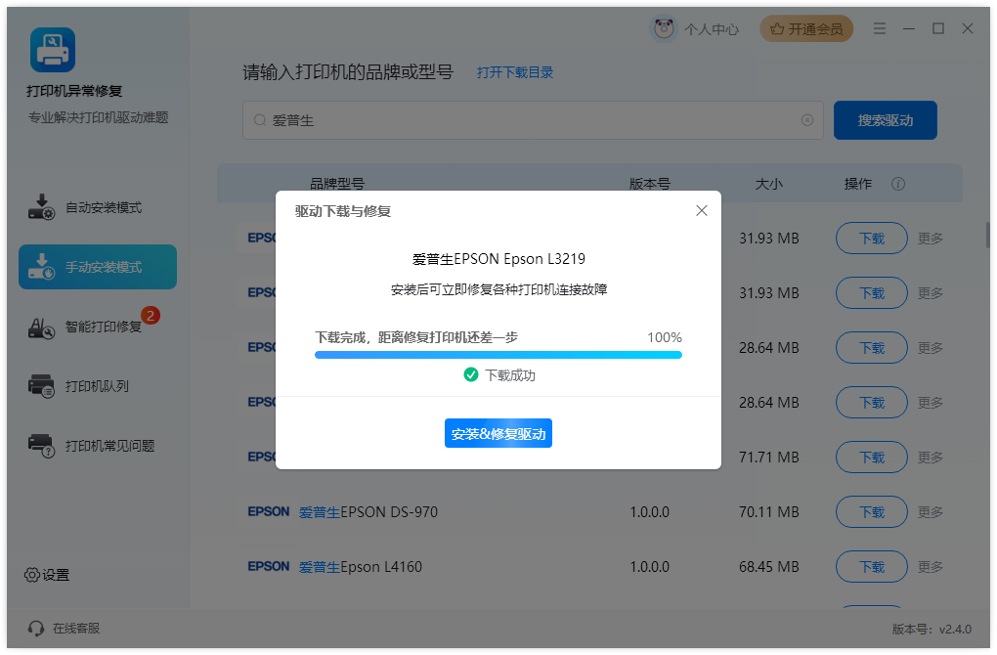Click 下载 in the 71.71 MB row
Image resolution: width=997 pixels, height=655 pixels.
(871, 458)
